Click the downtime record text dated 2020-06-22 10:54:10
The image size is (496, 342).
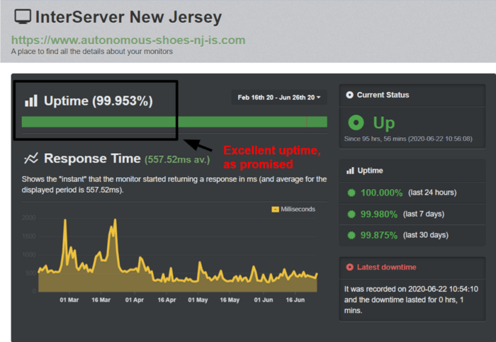[x=411, y=300]
